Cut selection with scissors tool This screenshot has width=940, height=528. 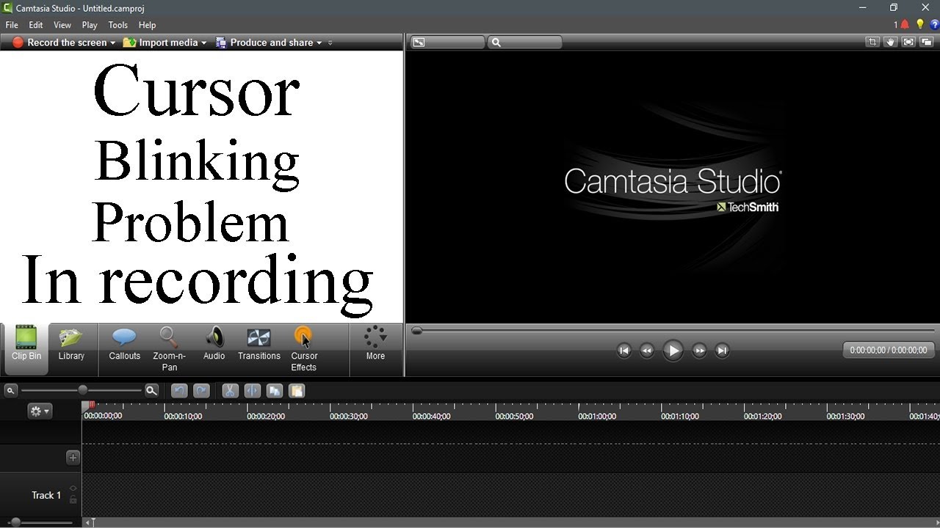(230, 391)
